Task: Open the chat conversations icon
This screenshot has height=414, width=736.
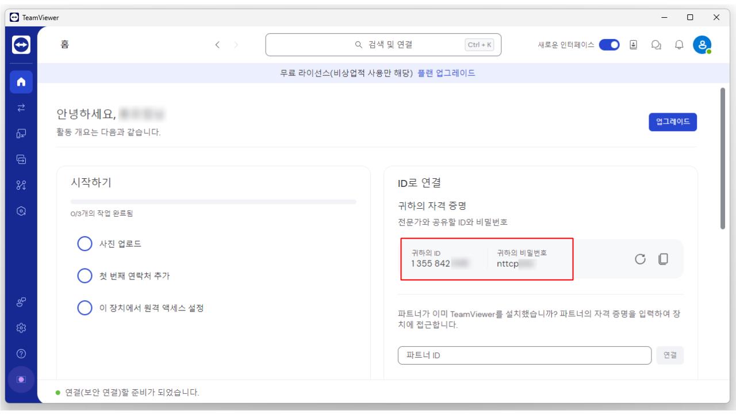Action: pos(656,44)
